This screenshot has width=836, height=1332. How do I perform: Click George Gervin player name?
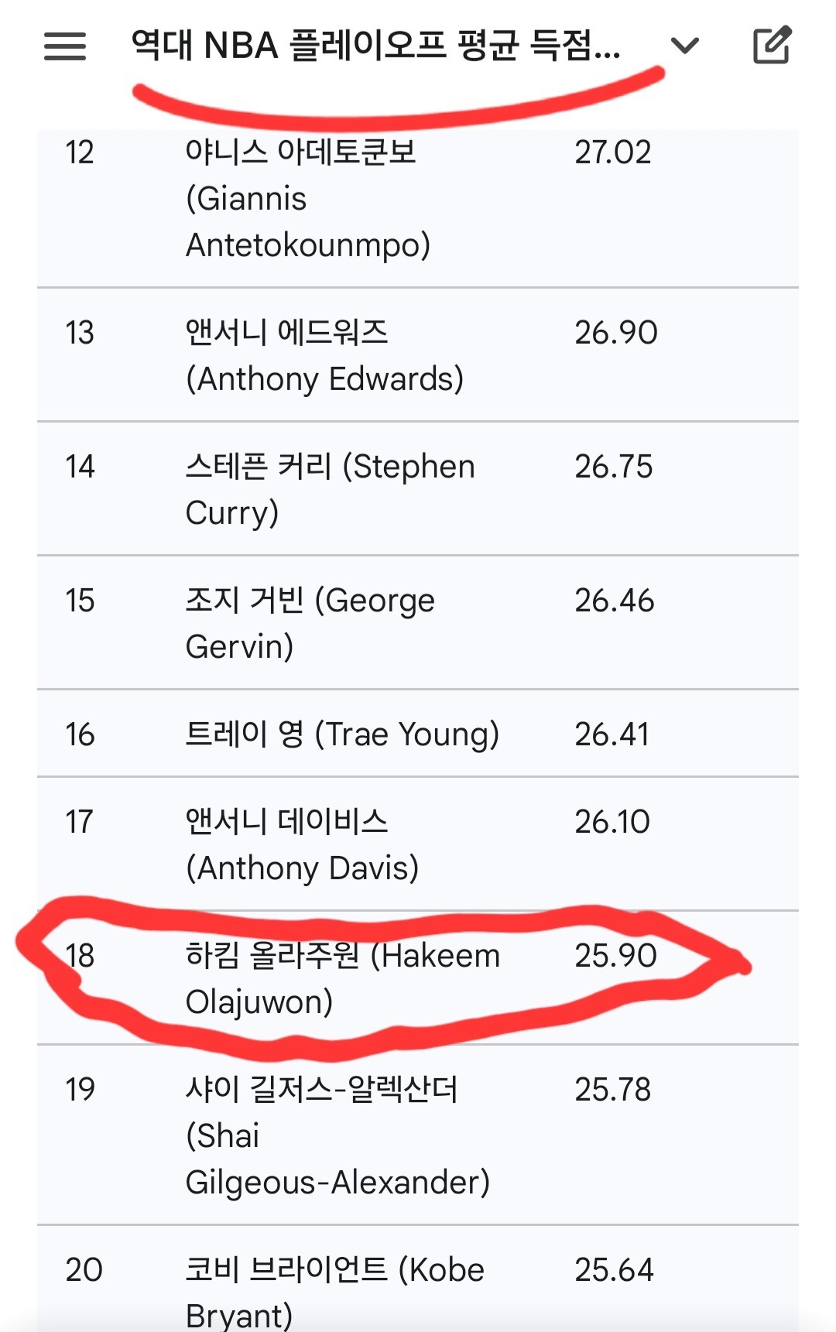pyautogui.click(x=310, y=623)
